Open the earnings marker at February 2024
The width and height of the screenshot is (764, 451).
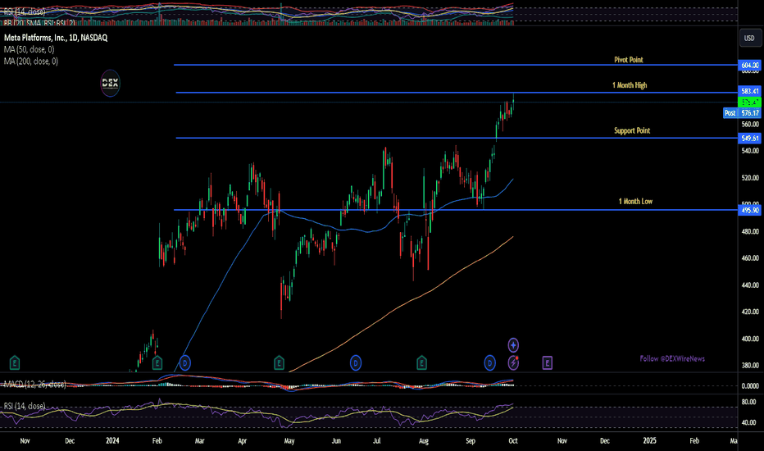coord(157,362)
